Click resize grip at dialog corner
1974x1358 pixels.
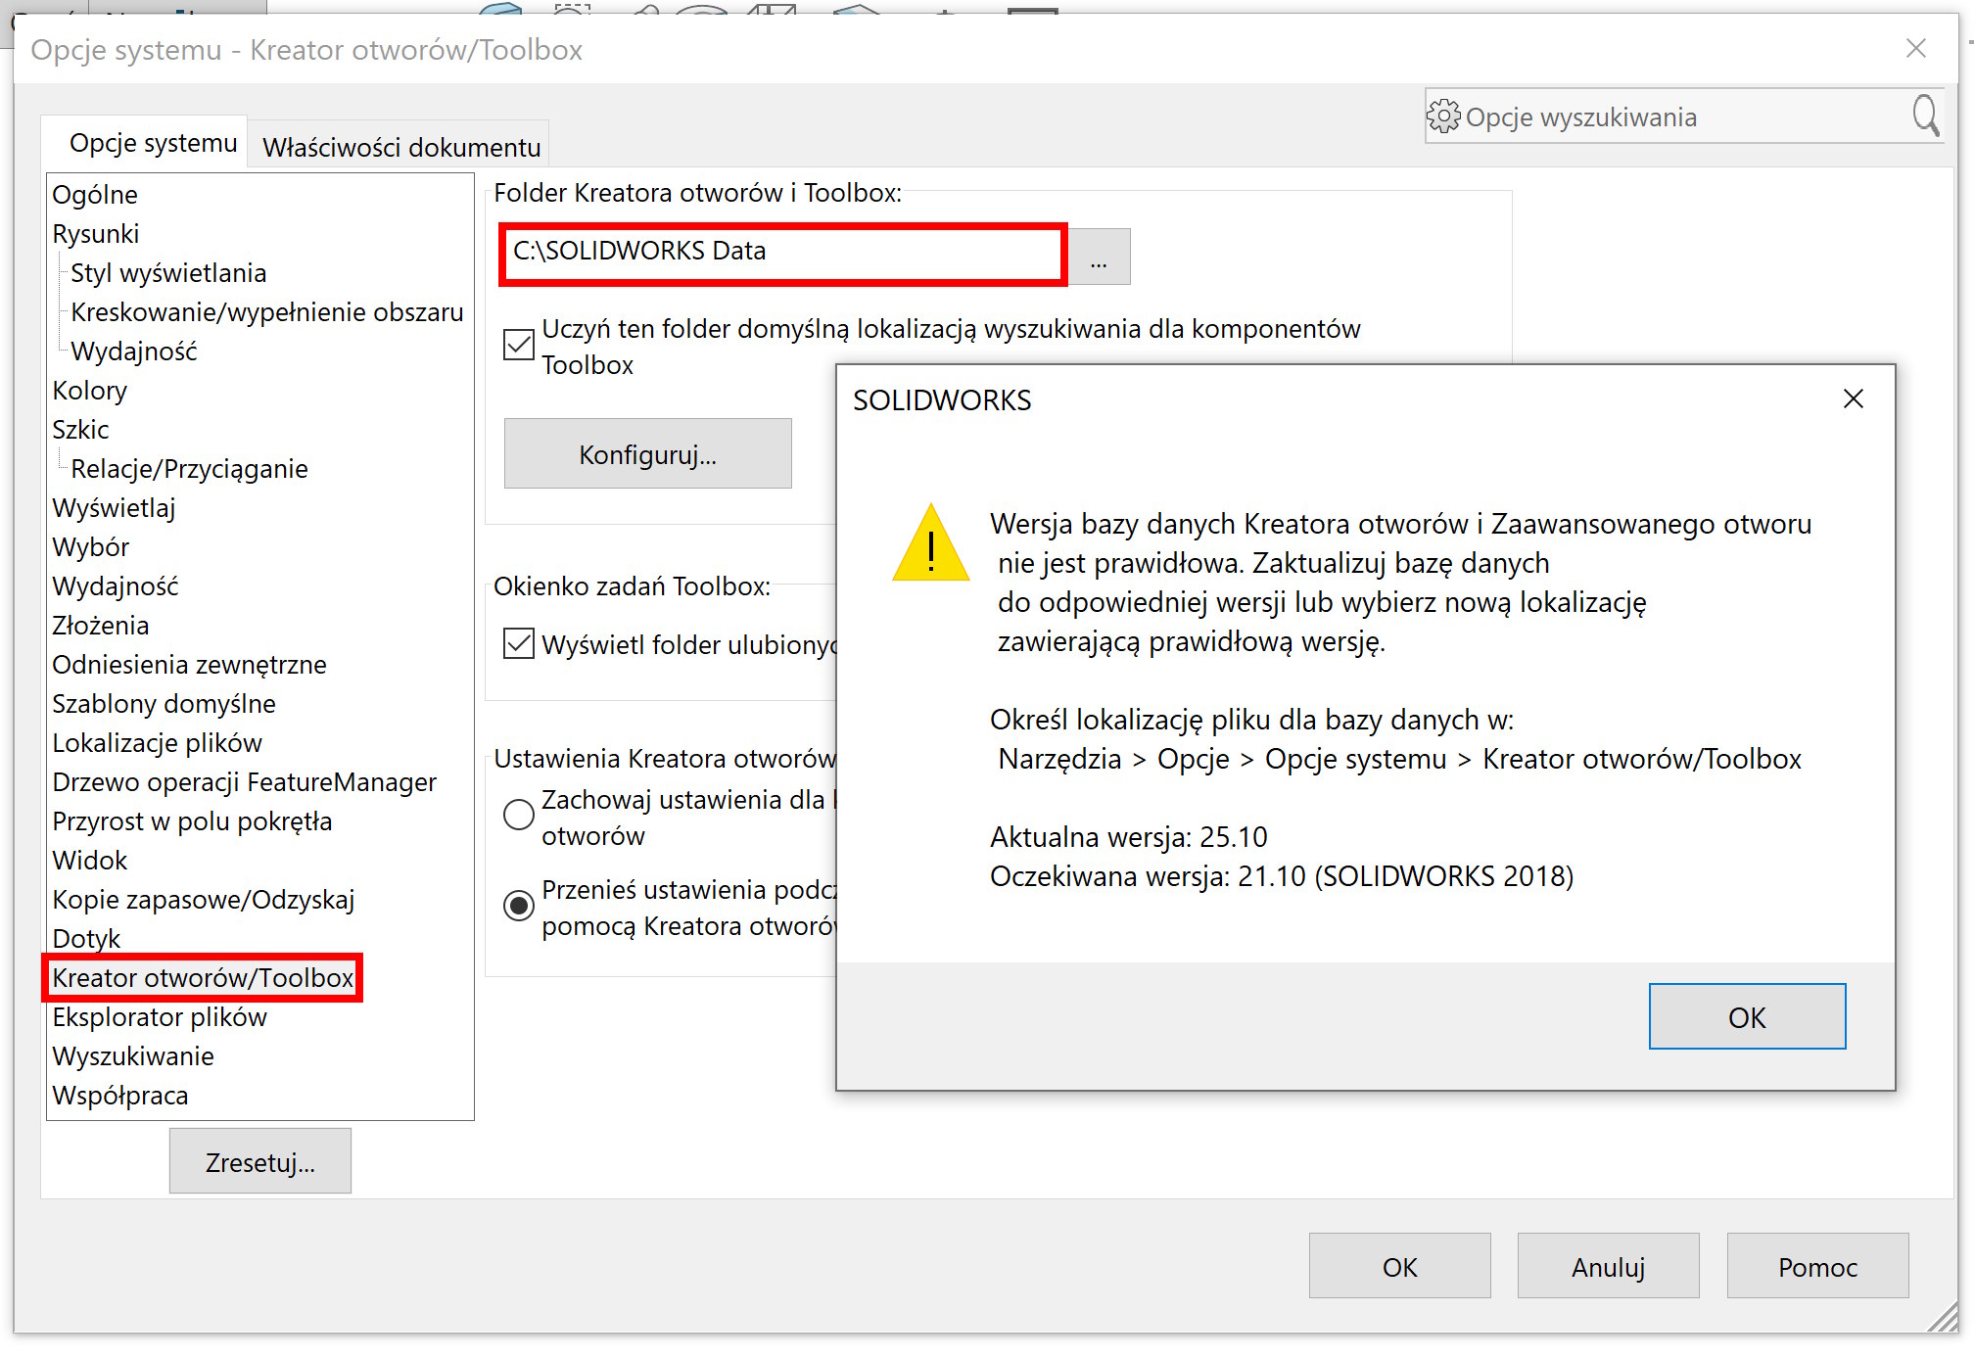click(1943, 1318)
